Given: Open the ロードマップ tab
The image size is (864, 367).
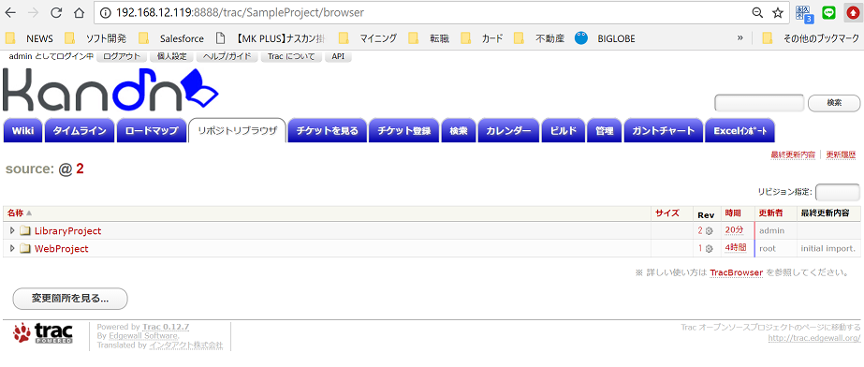Looking at the screenshot, I should (x=152, y=130).
